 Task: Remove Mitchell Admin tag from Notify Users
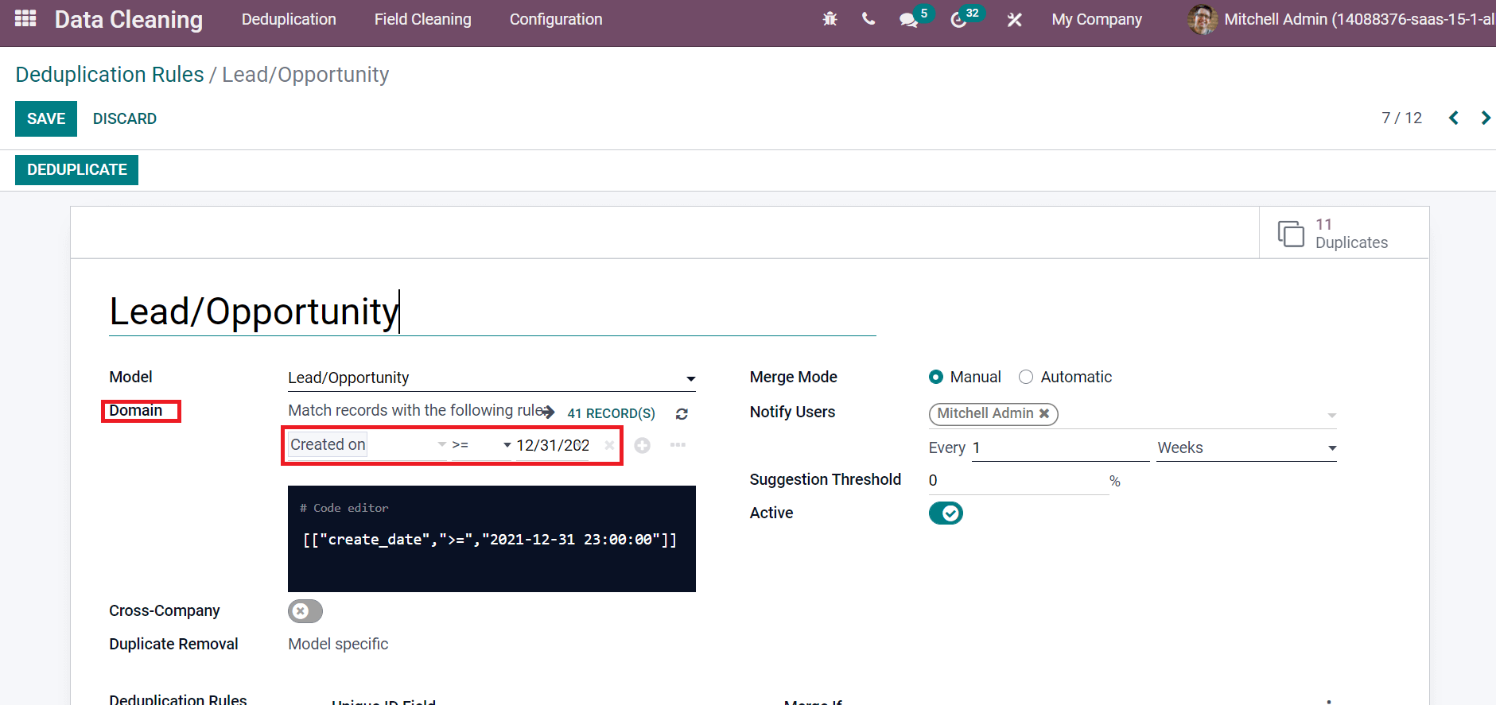1044,413
